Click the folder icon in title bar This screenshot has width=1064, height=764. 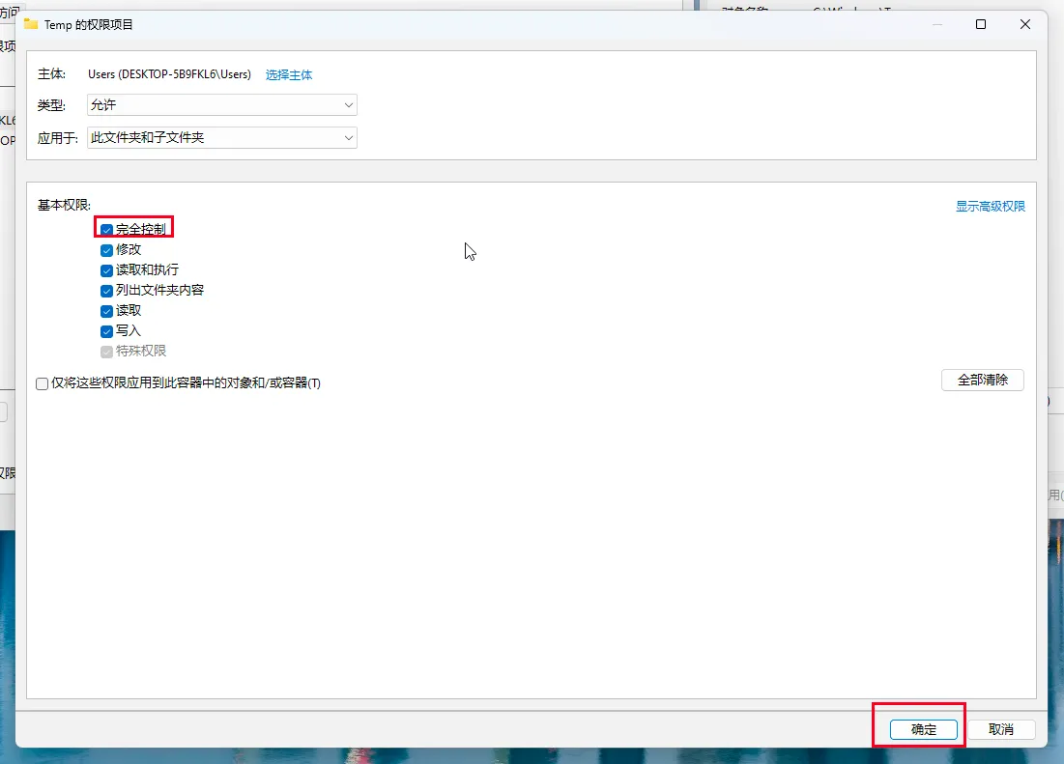[x=31, y=24]
